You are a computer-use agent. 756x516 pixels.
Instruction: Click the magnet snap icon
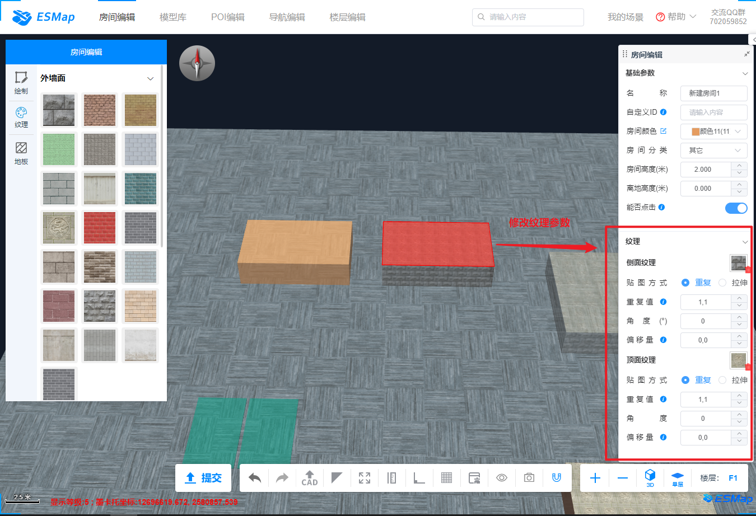coord(556,478)
